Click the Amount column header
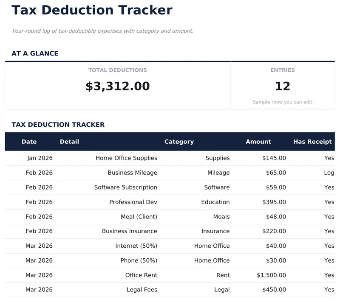The image size is (340, 302). (258, 142)
